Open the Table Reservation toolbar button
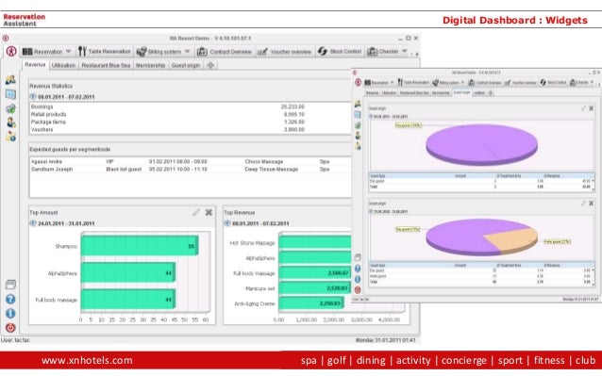602x376 pixels. [105, 52]
